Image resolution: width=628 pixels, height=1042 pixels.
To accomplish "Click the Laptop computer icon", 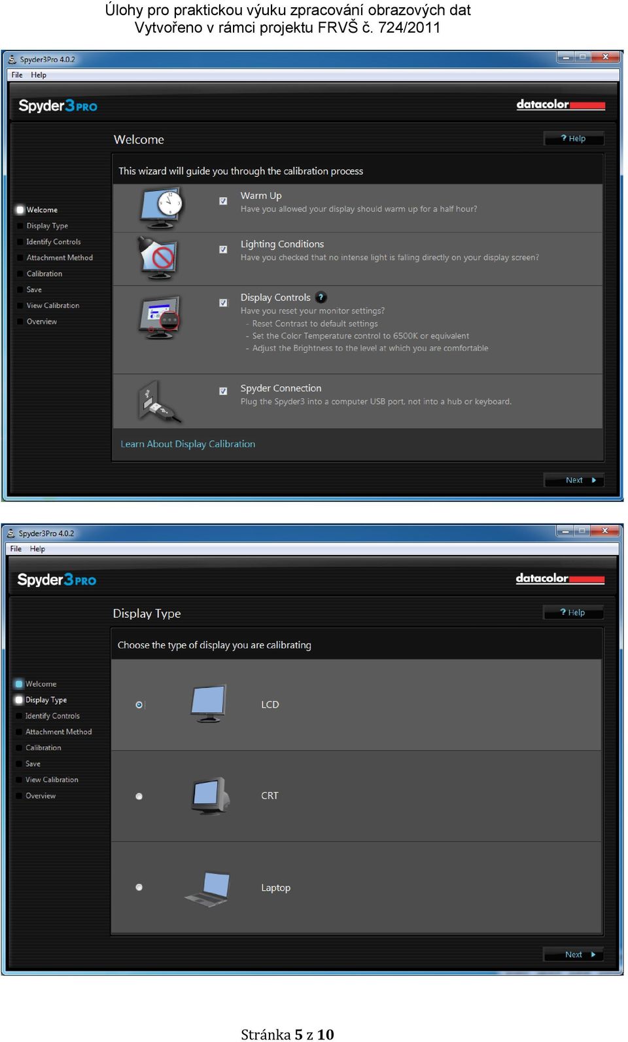I will tap(208, 889).
